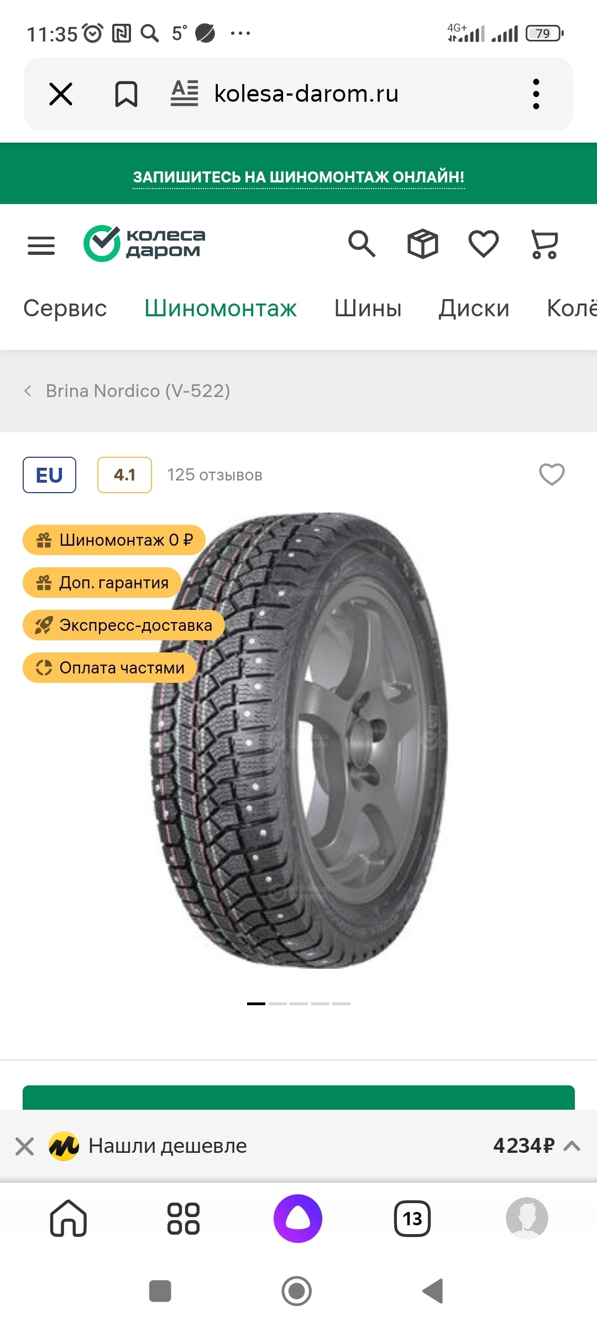Open the hamburger menu
This screenshot has width=597, height=1327.
click(x=41, y=245)
